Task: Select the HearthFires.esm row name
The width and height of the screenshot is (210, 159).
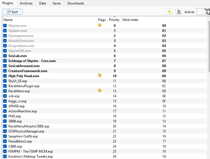Action: coord(21,41)
